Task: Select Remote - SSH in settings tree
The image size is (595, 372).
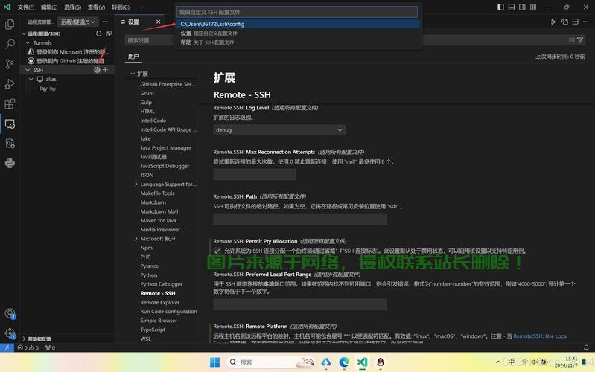Action: (158, 293)
